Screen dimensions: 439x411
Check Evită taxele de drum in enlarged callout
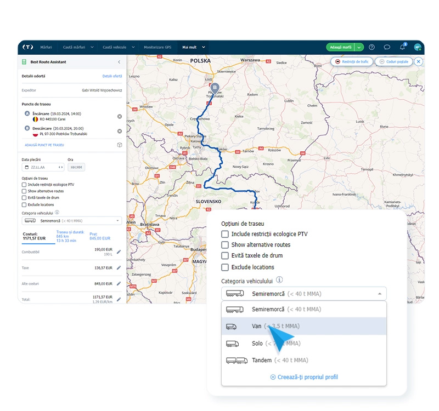pyautogui.click(x=225, y=255)
